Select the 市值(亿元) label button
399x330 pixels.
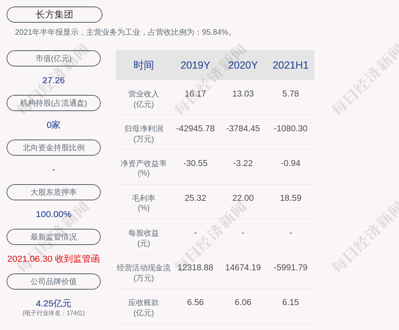click(x=54, y=58)
